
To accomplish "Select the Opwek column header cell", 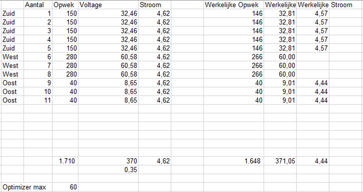I will tap(65, 5).
